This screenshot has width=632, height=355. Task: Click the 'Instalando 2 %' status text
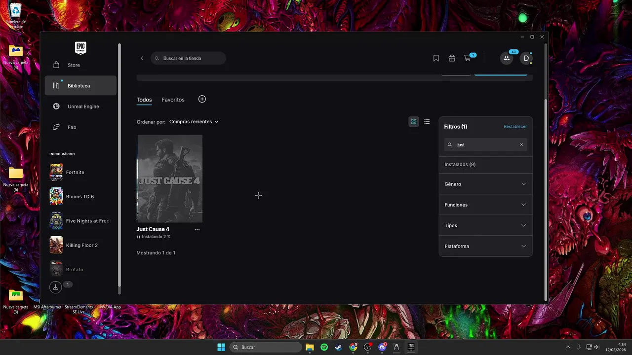pyautogui.click(x=156, y=237)
